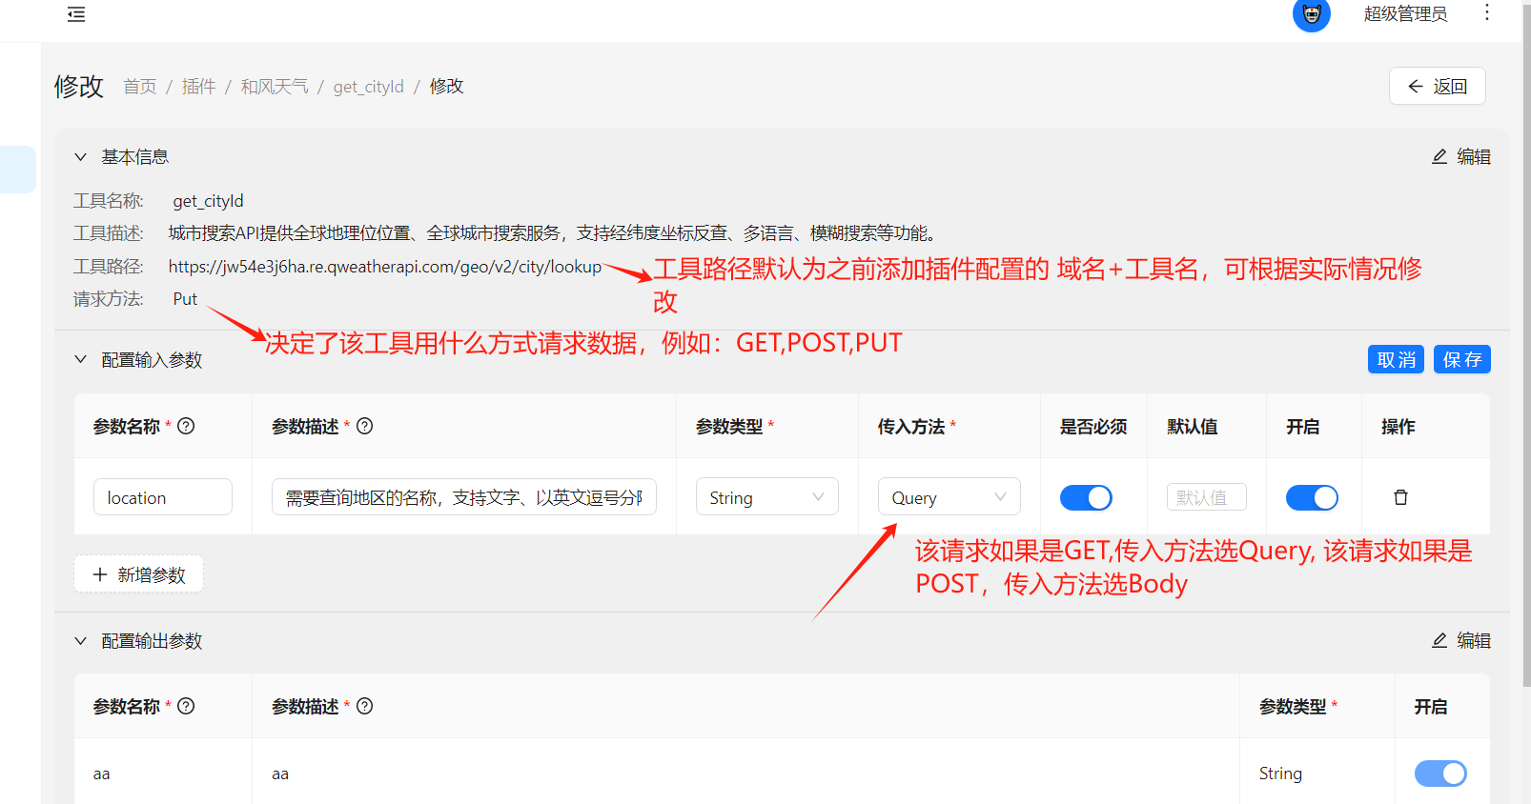Screen dimensions: 1531x804
Task: Open the String parameter type dropdown
Action: (x=766, y=497)
